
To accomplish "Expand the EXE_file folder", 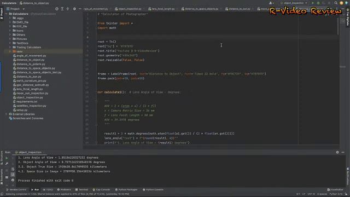I will 10,26.
